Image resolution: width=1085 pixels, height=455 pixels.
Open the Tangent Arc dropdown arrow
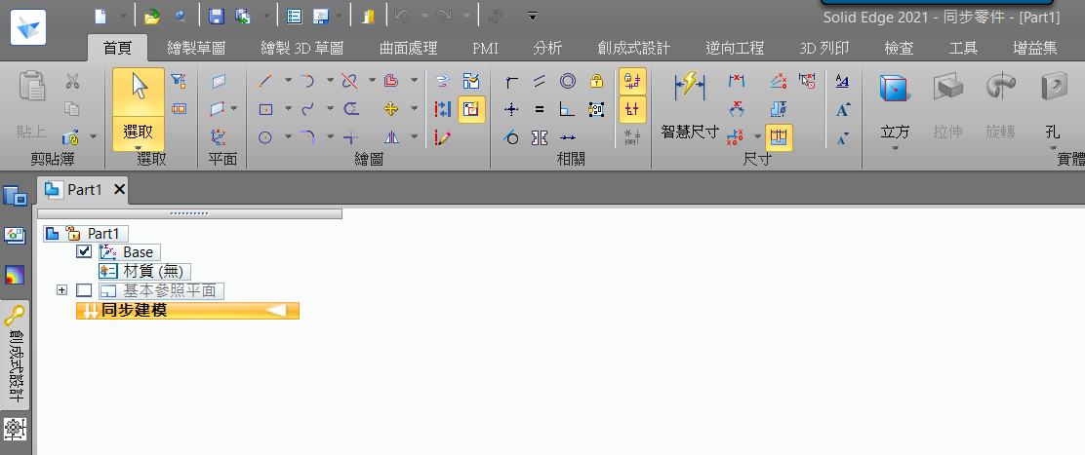330,82
